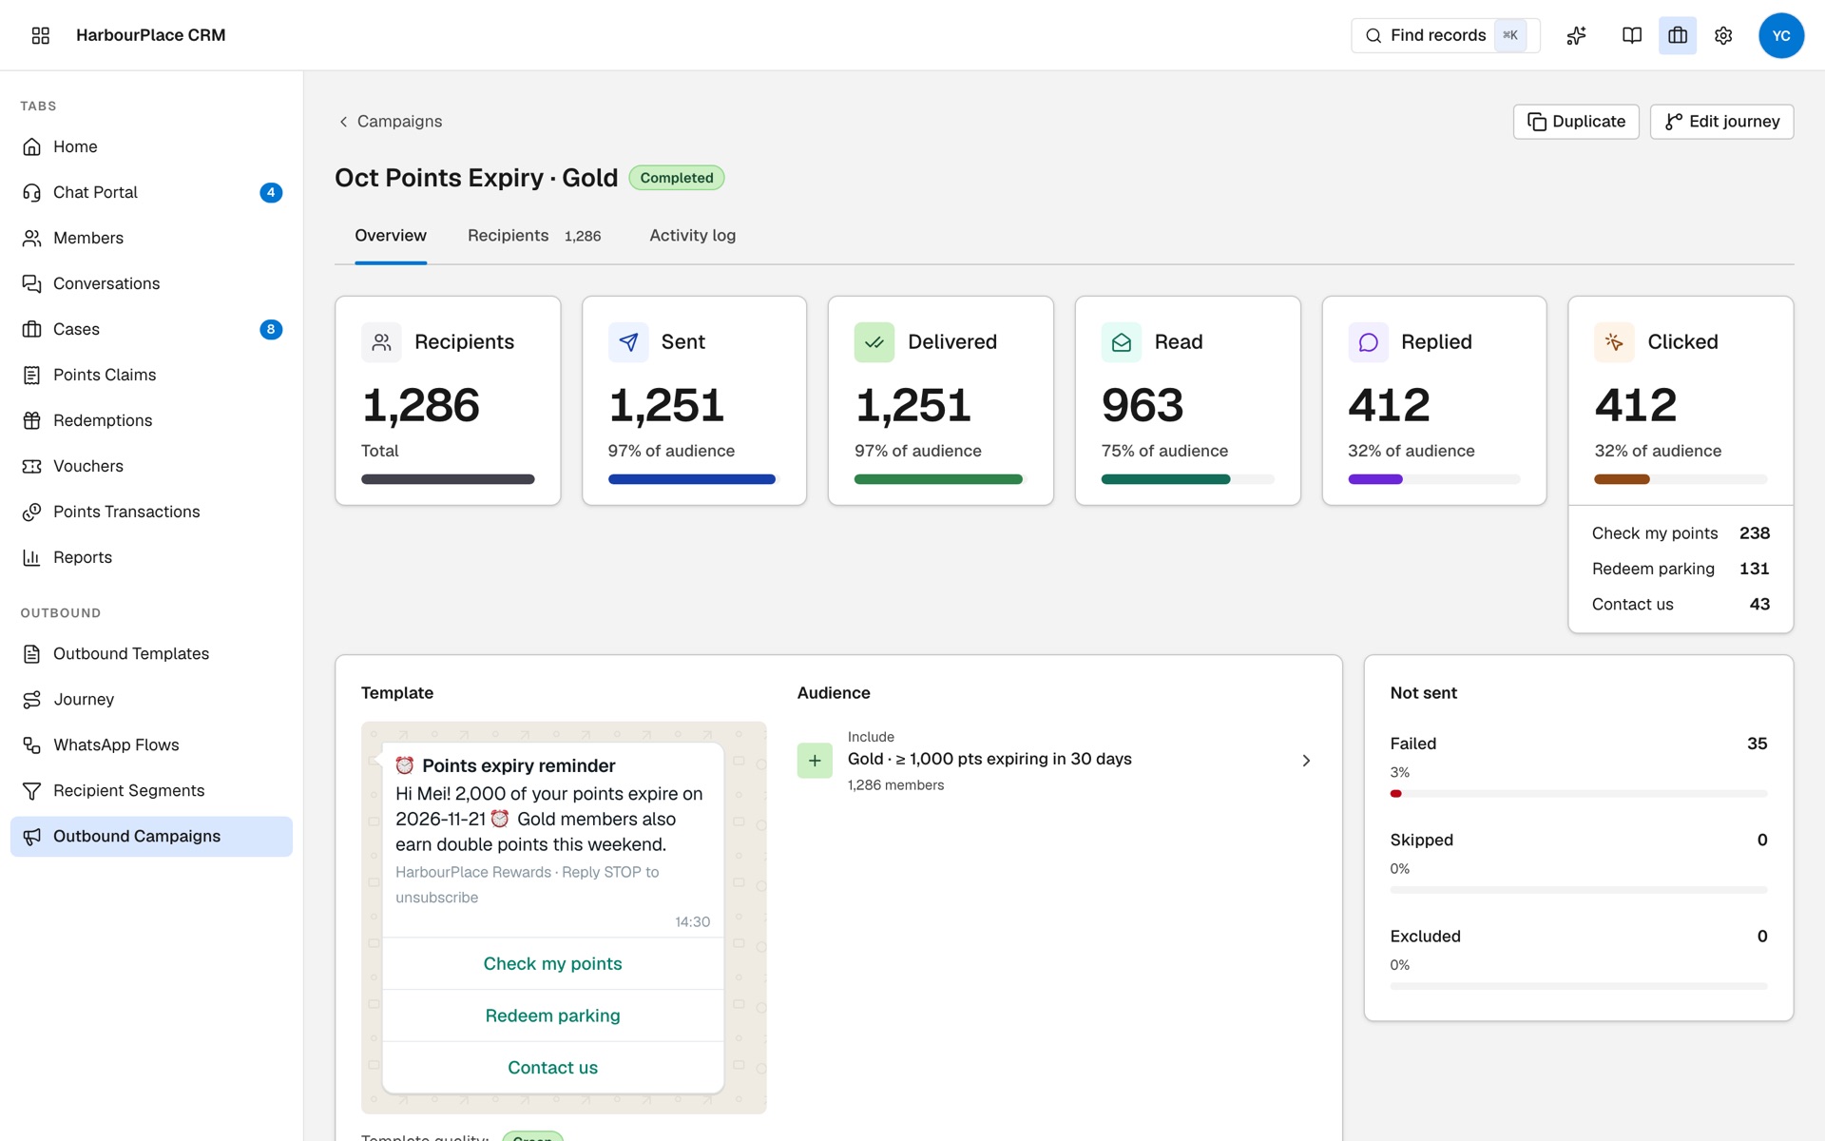
Task: Open Points Claims in sidebar
Action: click(x=151, y=375)
